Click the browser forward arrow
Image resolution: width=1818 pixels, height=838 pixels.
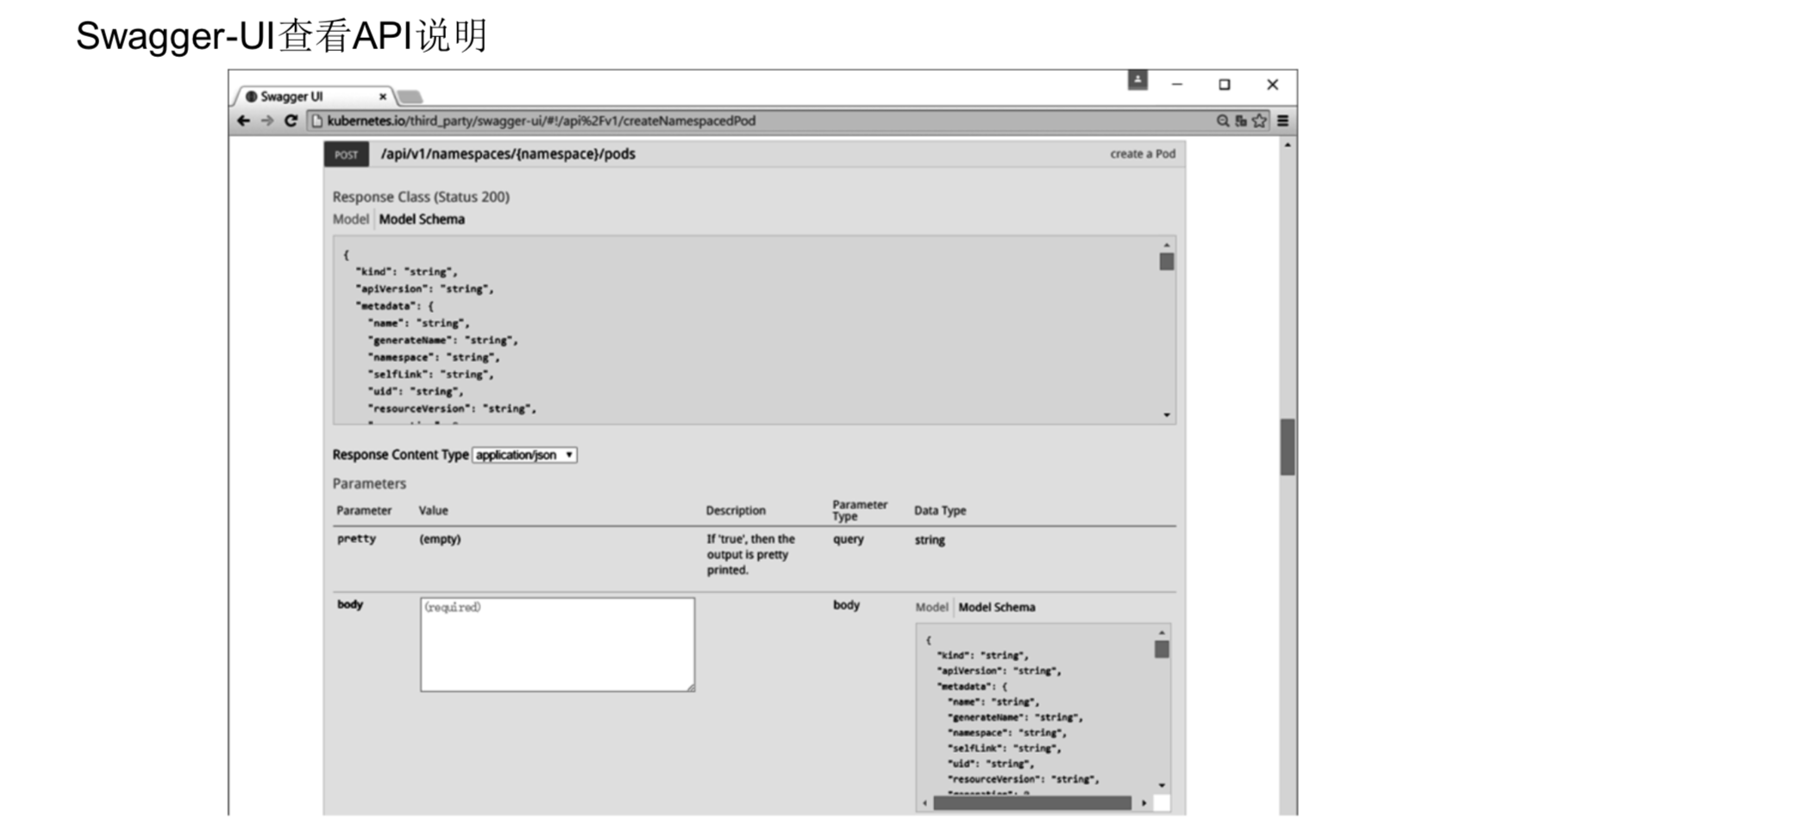point(267,121)
